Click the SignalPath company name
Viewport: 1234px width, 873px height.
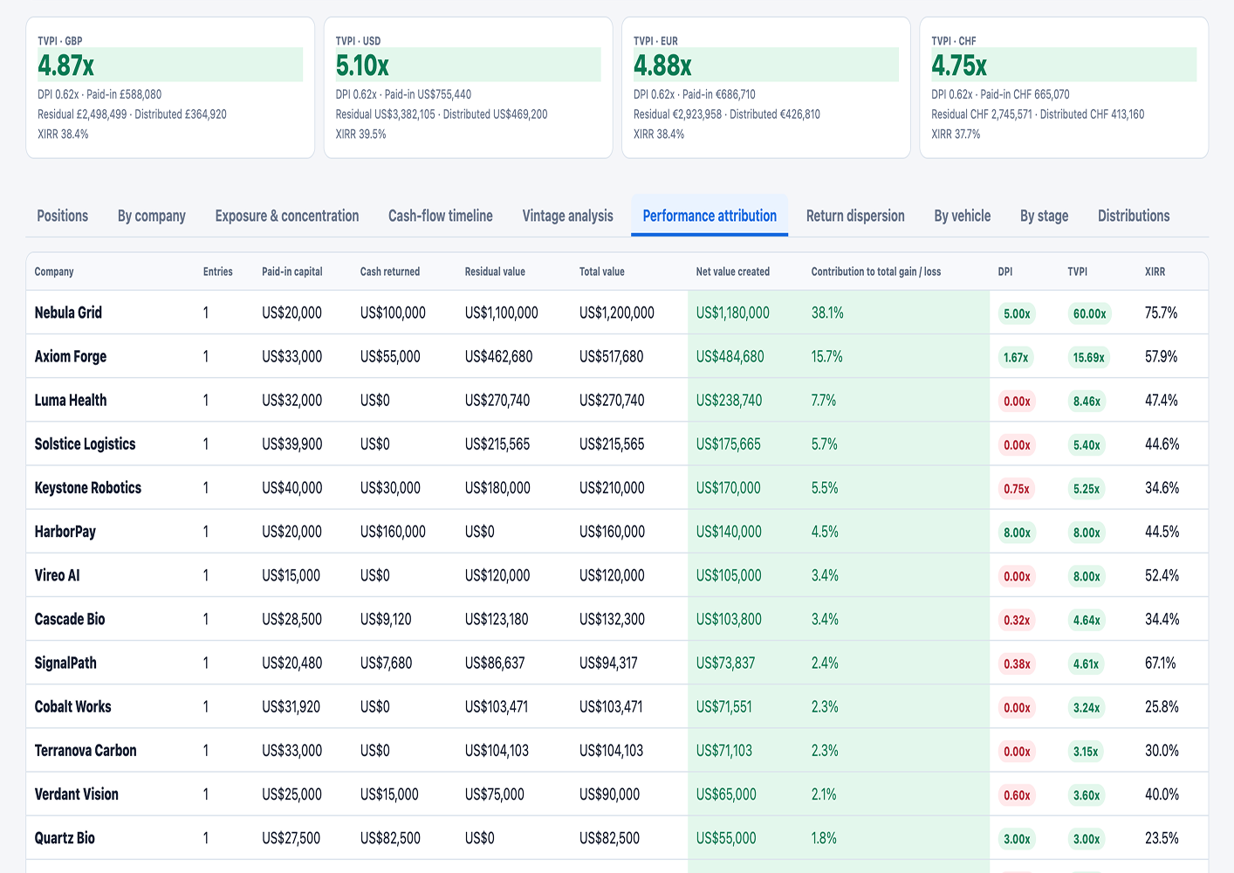coord(65,663)
